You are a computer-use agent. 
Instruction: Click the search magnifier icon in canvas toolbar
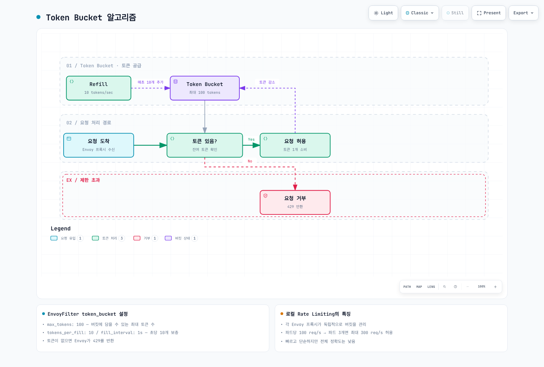(x=444, y=287)
